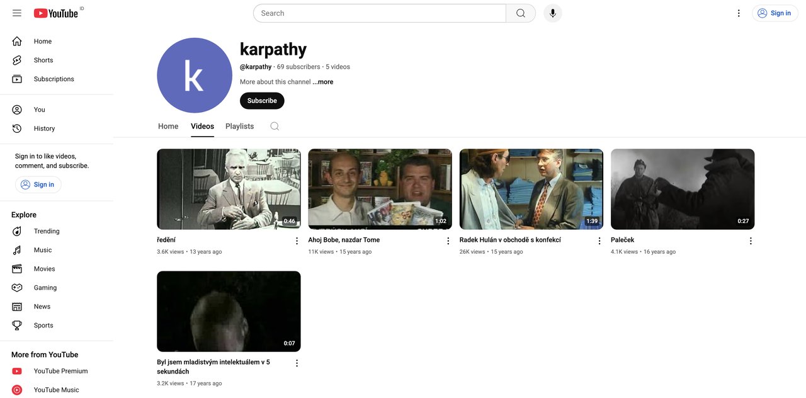The image size is (806, 398).
Task: Play the Radek Hulán v obchodě thumbnail
Action: 531,189
